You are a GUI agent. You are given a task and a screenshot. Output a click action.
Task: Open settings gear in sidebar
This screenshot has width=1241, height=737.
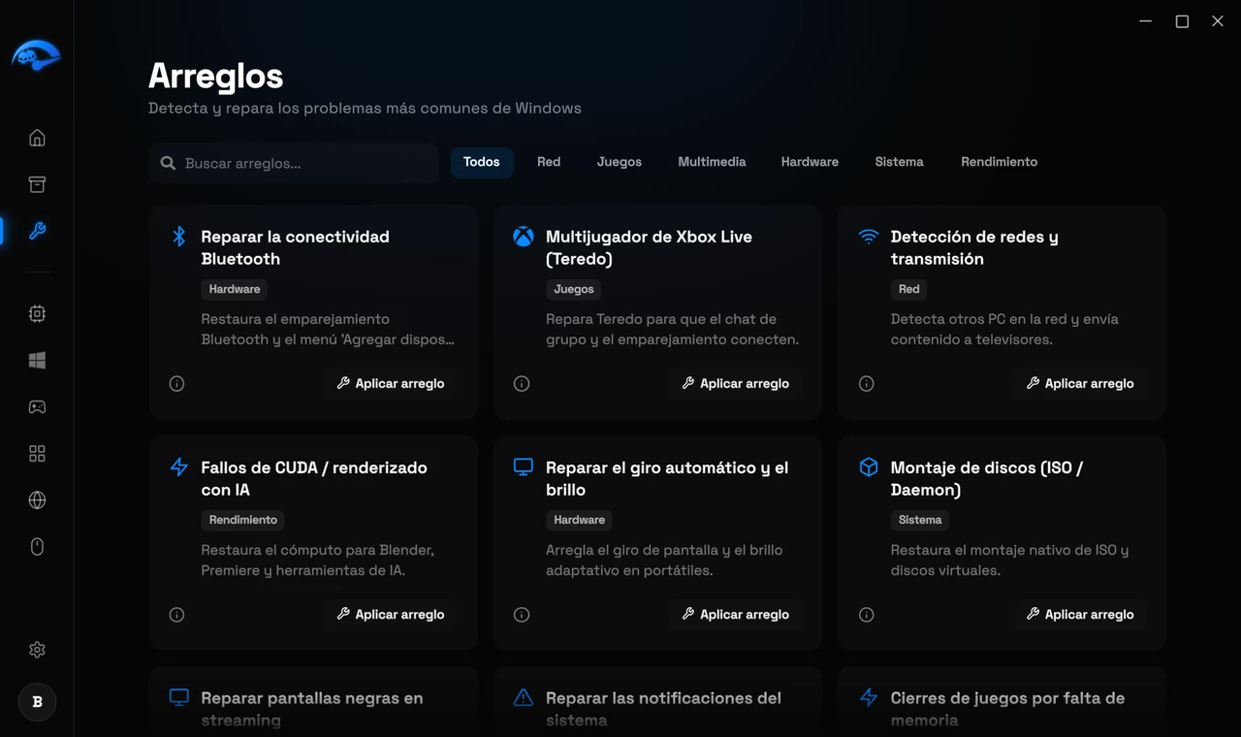pos(37,650)
